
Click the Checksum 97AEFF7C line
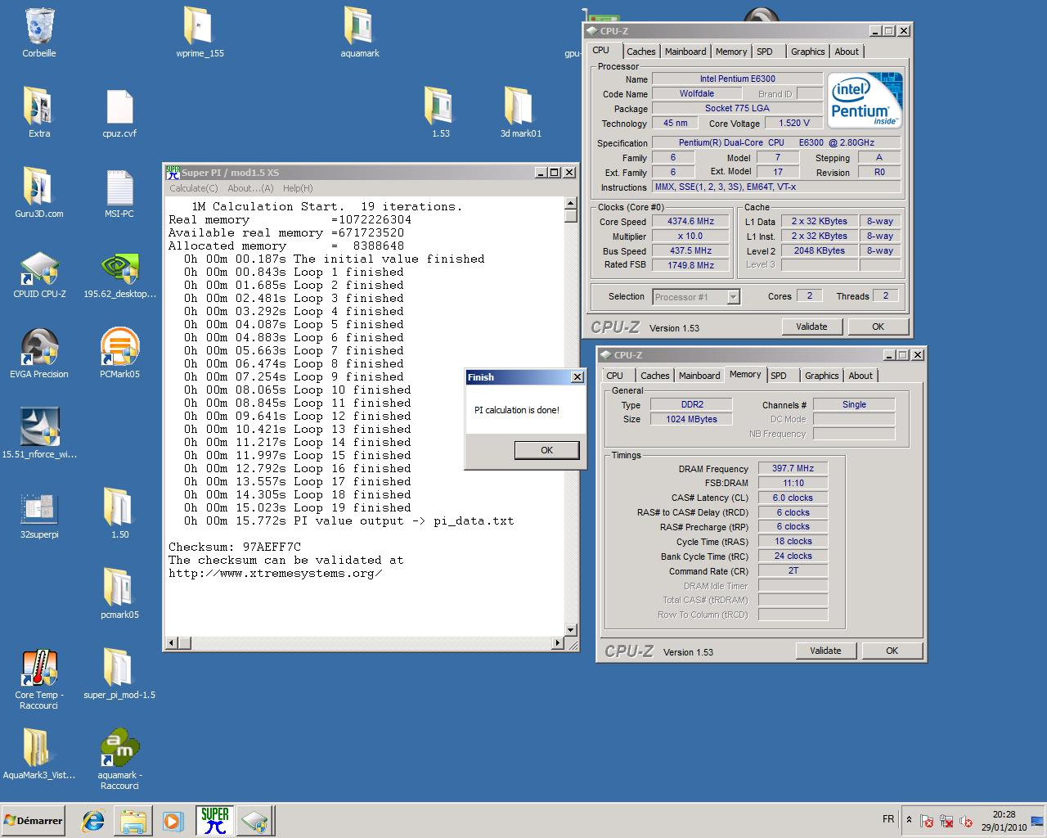[235, 547]
